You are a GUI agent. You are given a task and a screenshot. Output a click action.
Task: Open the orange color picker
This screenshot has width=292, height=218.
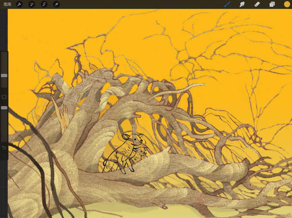287,4
